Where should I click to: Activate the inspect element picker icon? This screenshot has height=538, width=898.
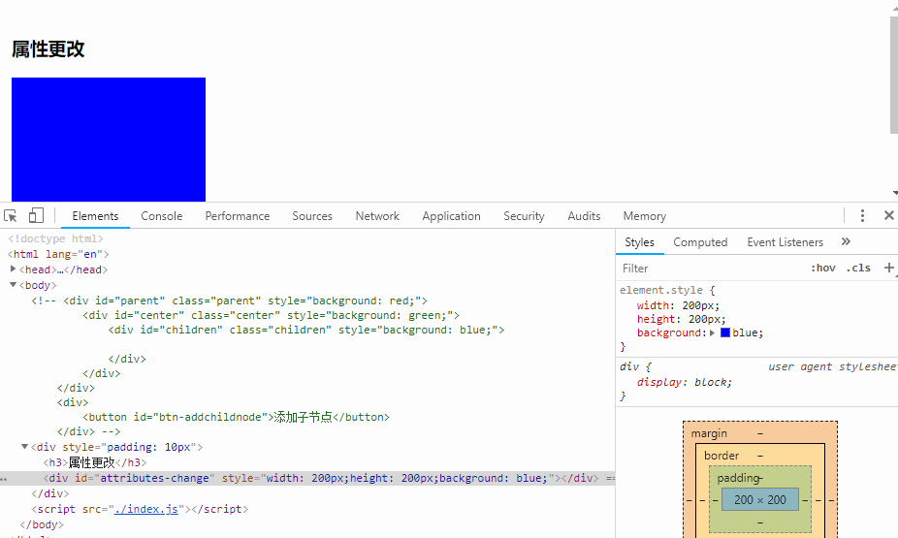click(x=11, y=216)
